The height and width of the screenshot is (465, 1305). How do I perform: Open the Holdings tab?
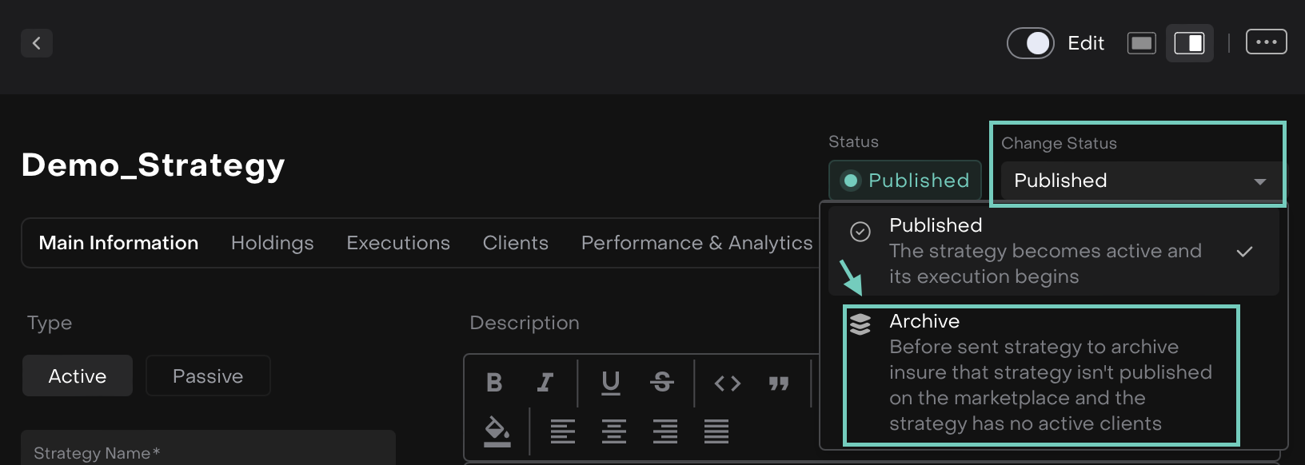(272, 243)
